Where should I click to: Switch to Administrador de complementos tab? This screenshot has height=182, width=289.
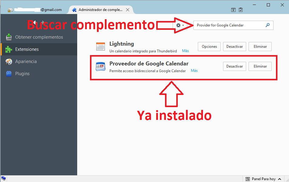pos(101,10)
